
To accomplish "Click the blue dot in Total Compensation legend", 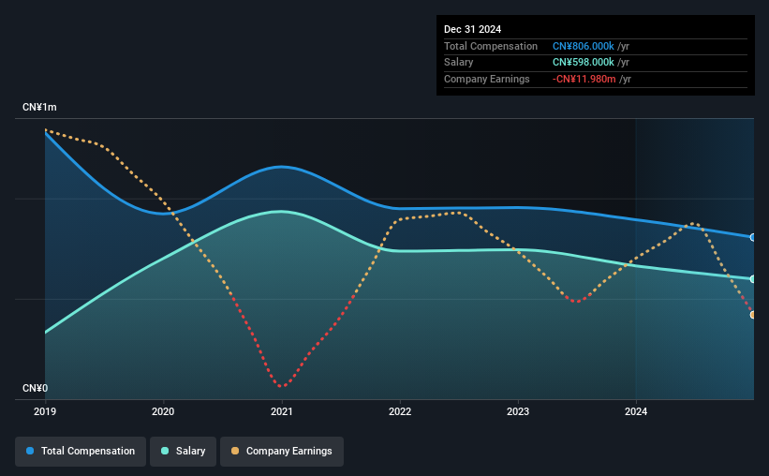I will (x=30, y=451).
